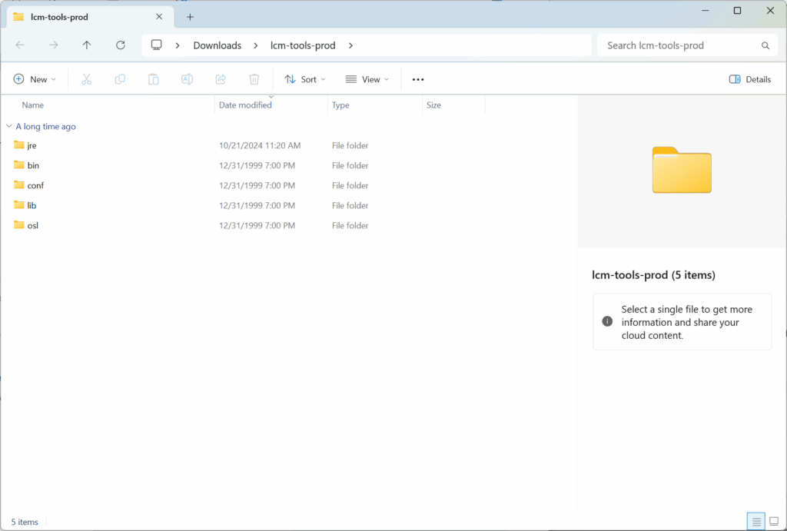The image size is (787, 531).
Task: Click the Copy icon in toolbar
Action: pyautogui.click(x=120, y=79)
